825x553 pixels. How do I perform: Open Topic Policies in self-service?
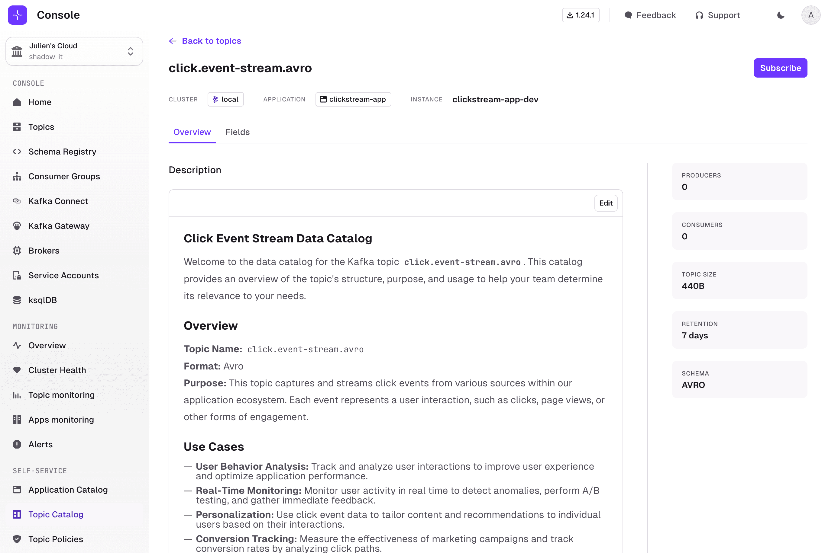pyautogui.click(x=55, y=539)
